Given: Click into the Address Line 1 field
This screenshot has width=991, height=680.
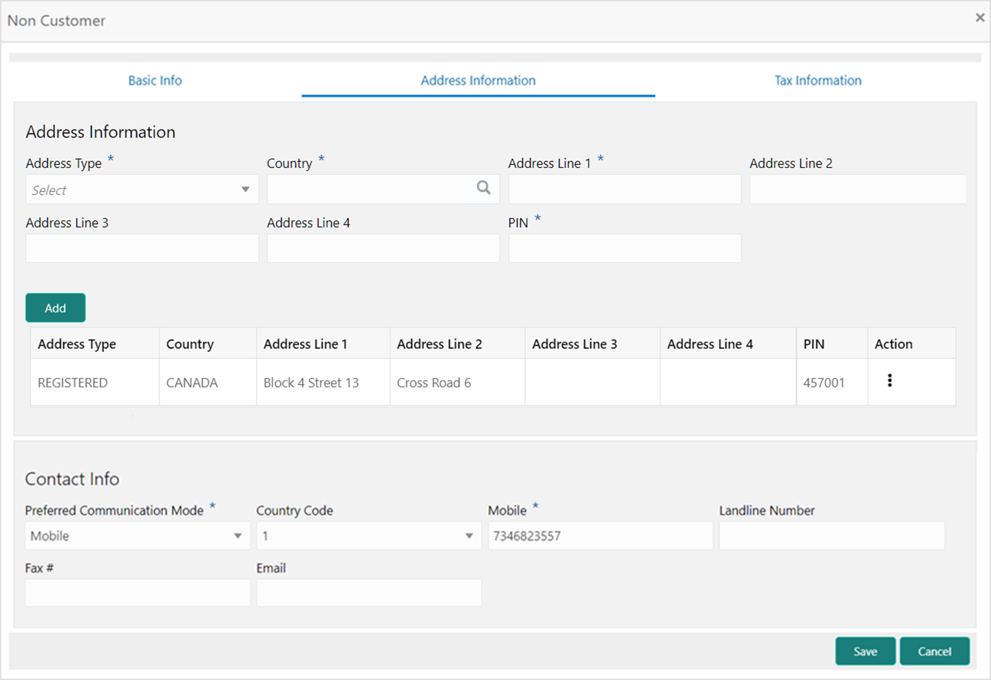Looking at the screenshot, I should coord(625,189).
